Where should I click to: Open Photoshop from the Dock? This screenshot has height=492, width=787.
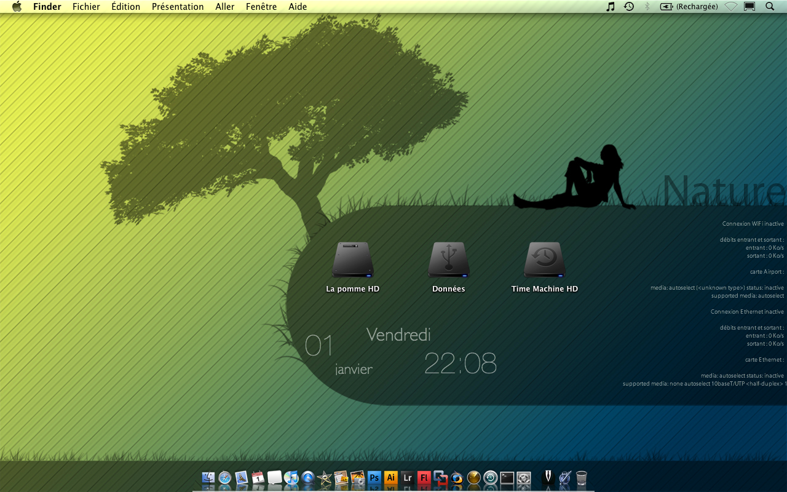[x=374, y=478]
